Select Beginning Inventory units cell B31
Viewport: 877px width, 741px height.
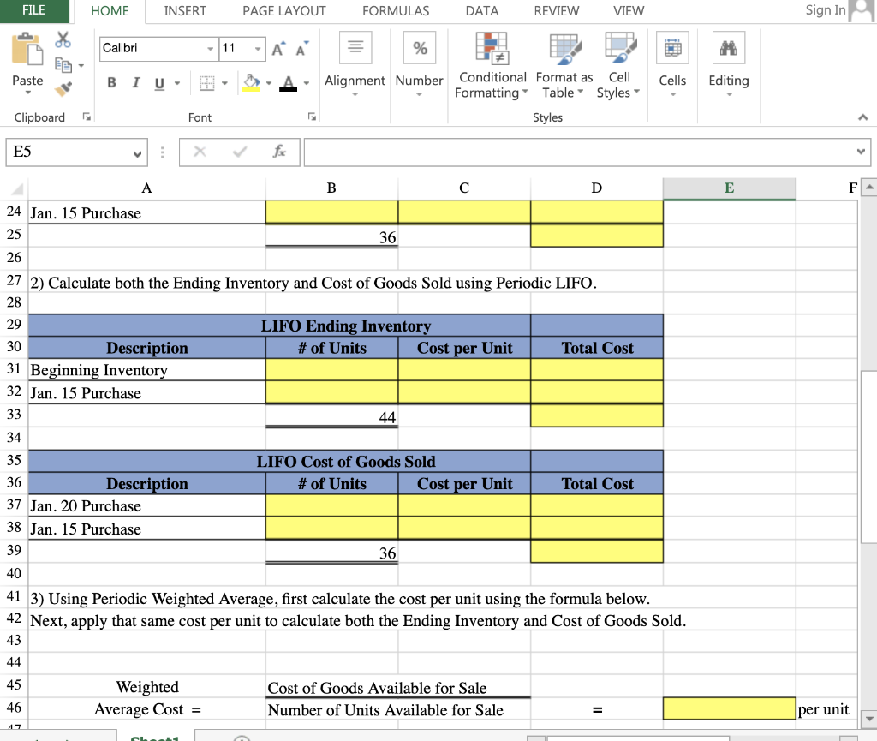click(331, 370)
